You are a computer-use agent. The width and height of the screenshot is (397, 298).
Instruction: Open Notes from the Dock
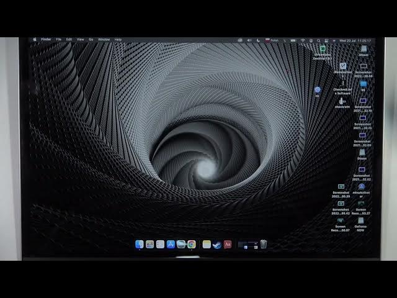click(207, 244)
